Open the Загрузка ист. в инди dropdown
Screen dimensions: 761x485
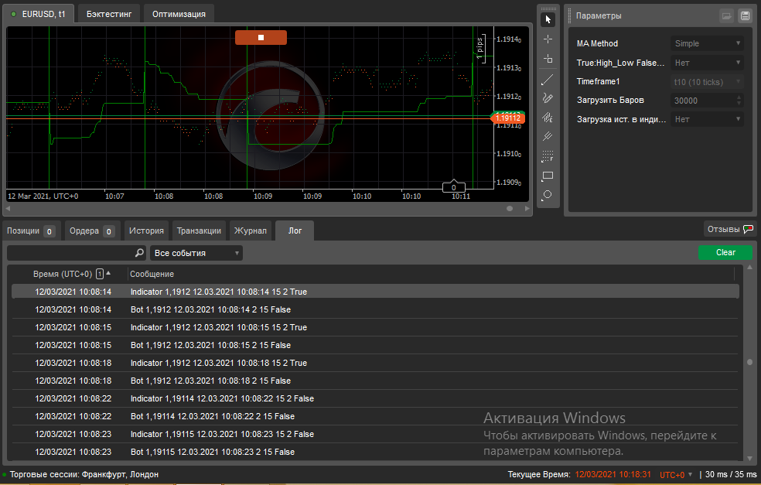click(x=707, y=119)
